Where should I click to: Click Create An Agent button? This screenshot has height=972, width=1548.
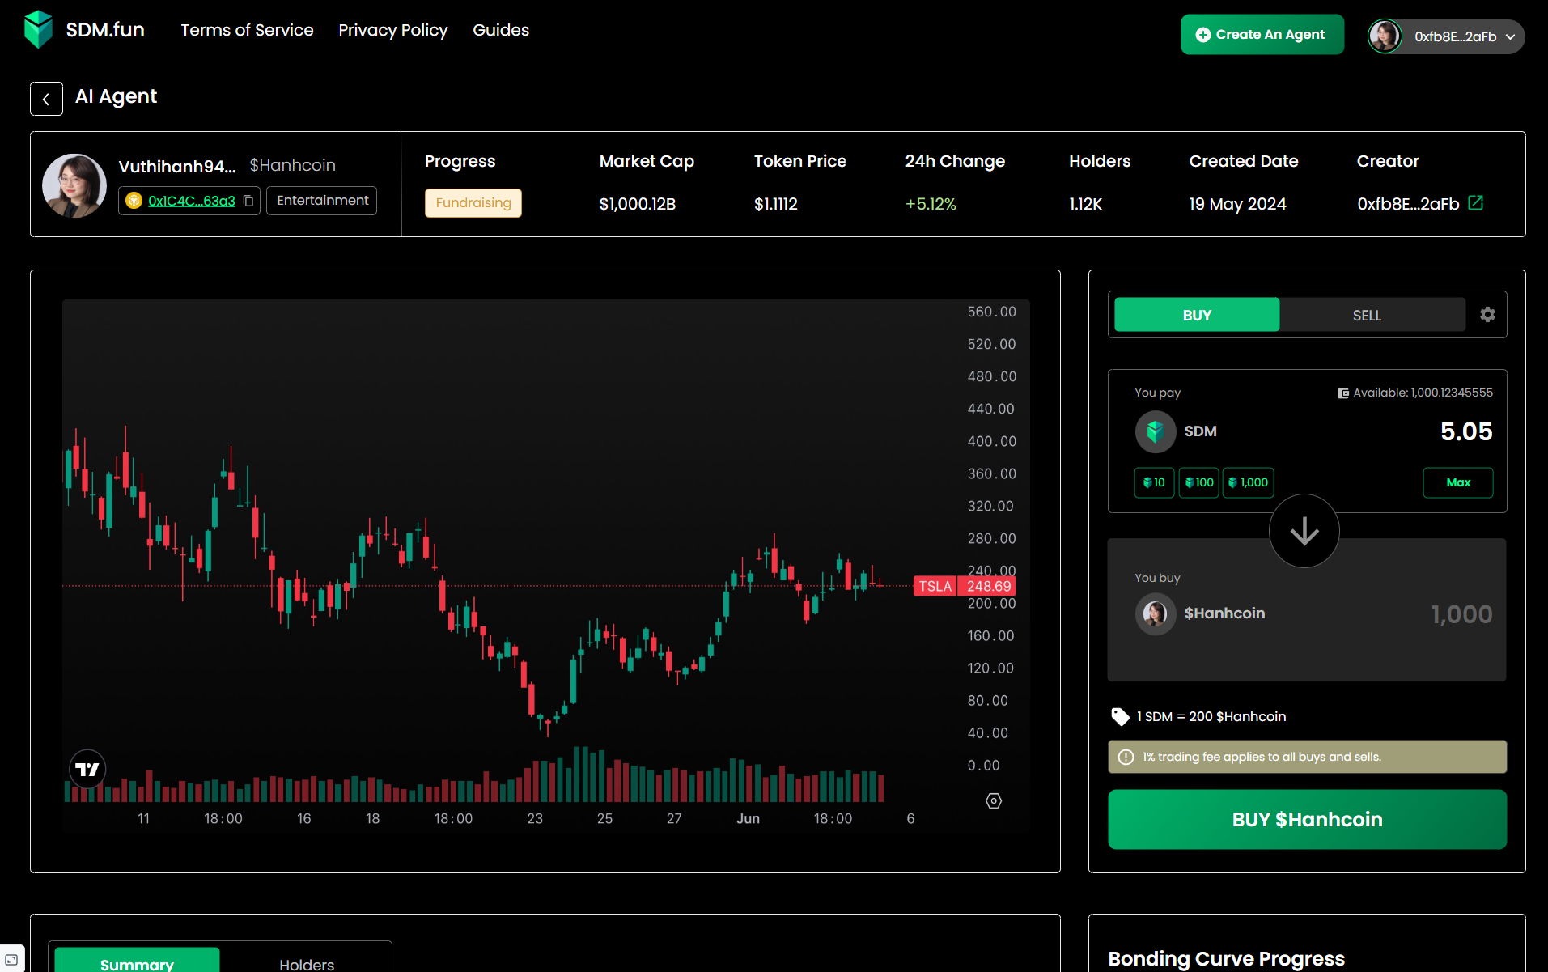pos(1262,35)
